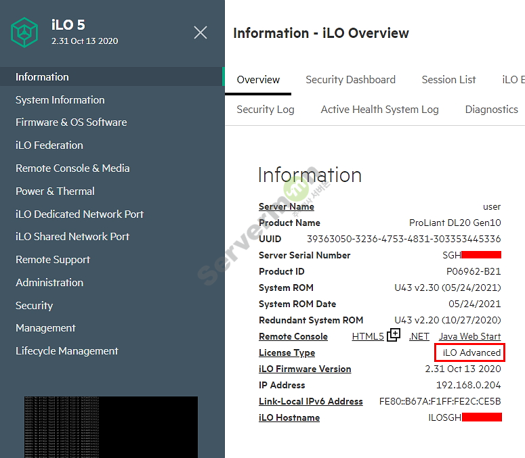The height and width of the screenshot is (458, 525).
Task: Select the UUID value text
Action: pyautogui.click(x=404, y=239)
